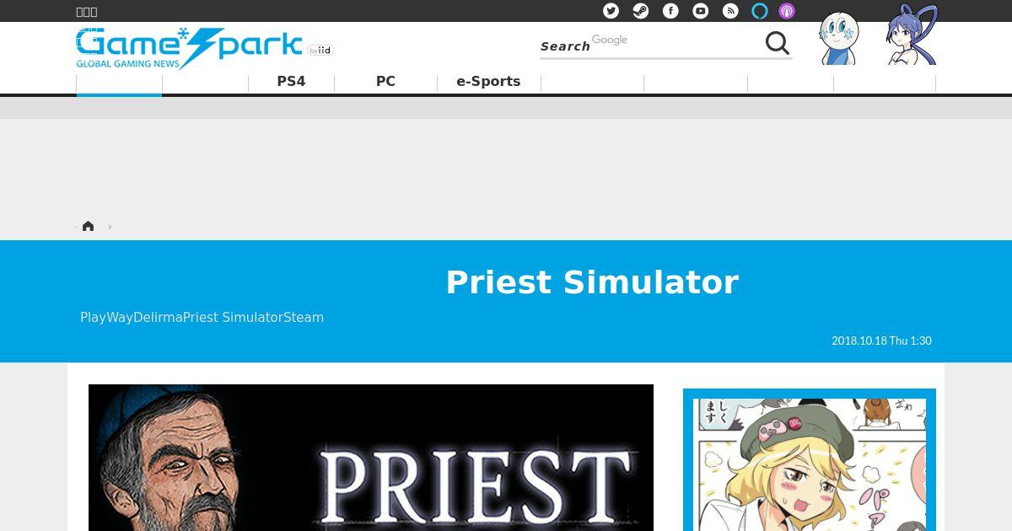This screenshot has width=1012, height=531.
Task: Open the PRIEST article header image
Action: 371,458
